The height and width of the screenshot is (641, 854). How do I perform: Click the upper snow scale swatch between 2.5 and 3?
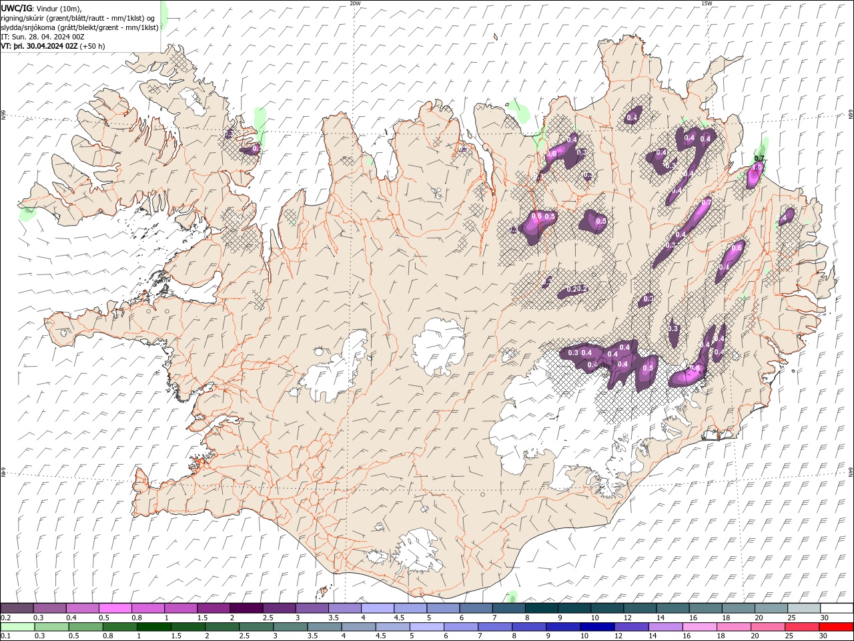click(x=280, y=608)
